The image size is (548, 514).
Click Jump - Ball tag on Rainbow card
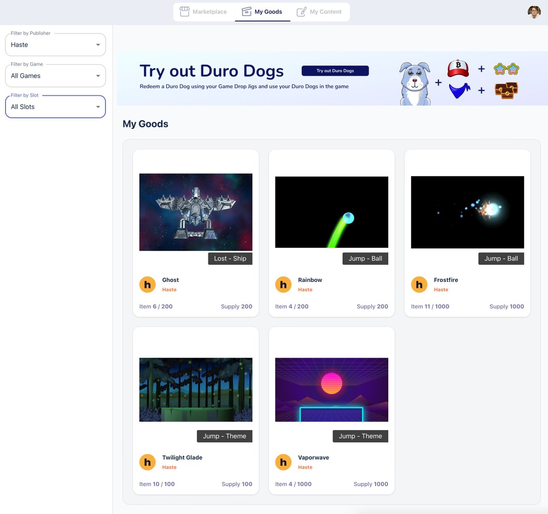365,258
